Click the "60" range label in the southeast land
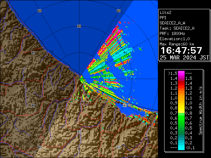Image resolution: width=211 pixels, height=158 pixels. [119, 147]
